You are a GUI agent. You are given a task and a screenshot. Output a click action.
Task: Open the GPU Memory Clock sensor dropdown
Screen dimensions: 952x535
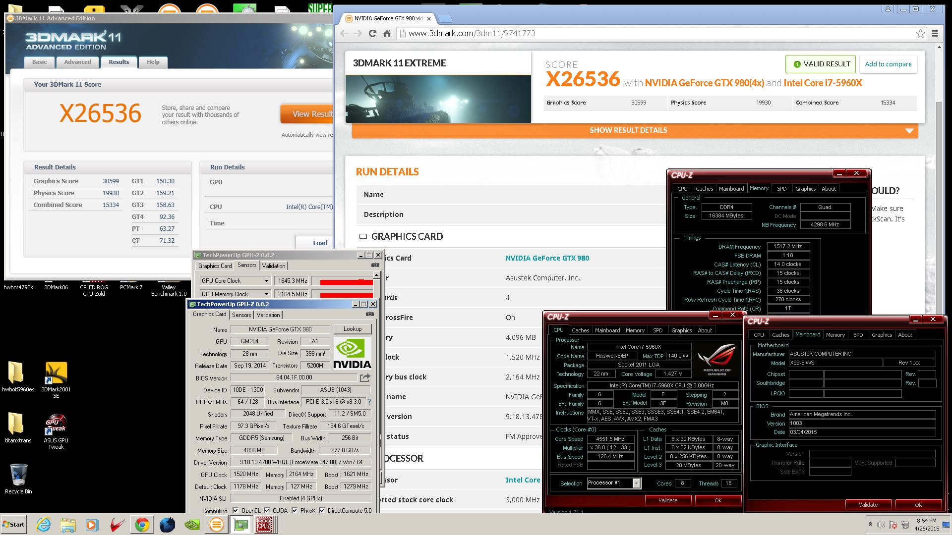coord(266,294)
